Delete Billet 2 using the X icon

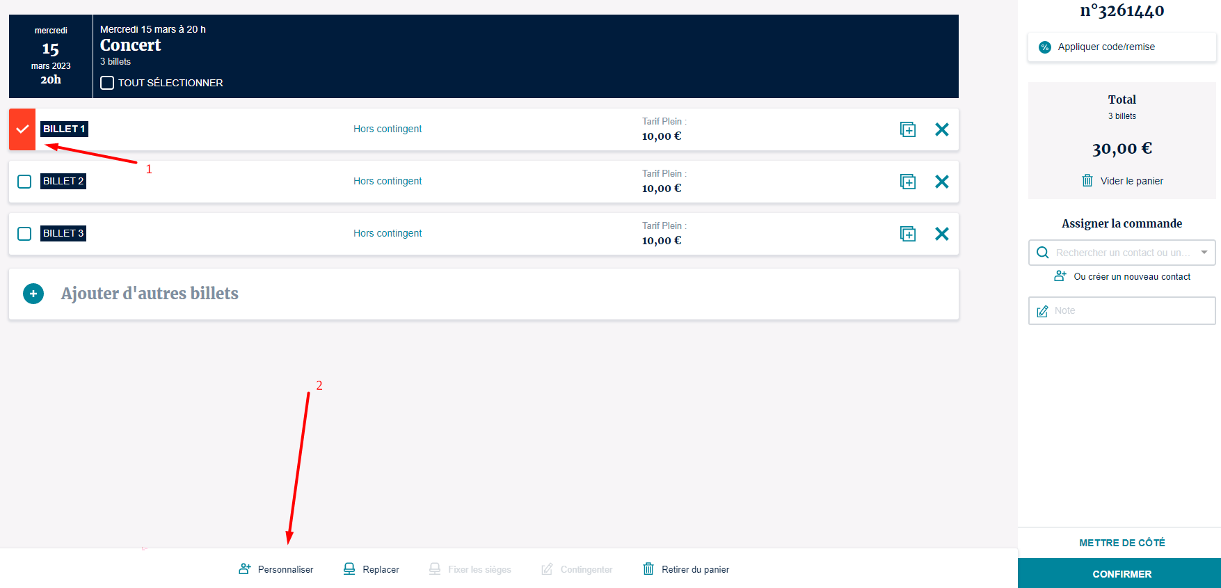pyautogui.click(x=941, y=182)
